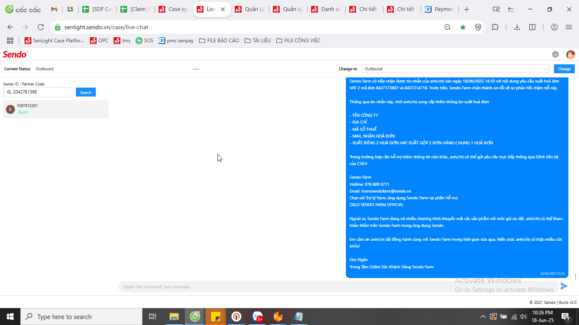Open the zoom magnifier icon in the address bar

[x=448, y=27]
